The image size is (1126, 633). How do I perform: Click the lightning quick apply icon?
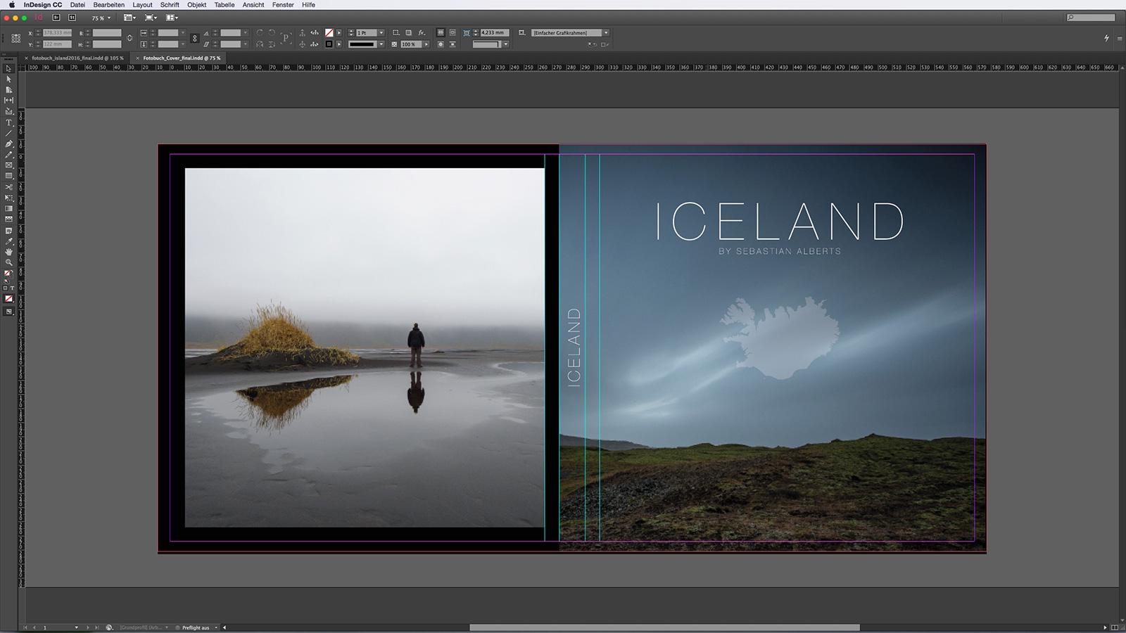(1106, 38)
